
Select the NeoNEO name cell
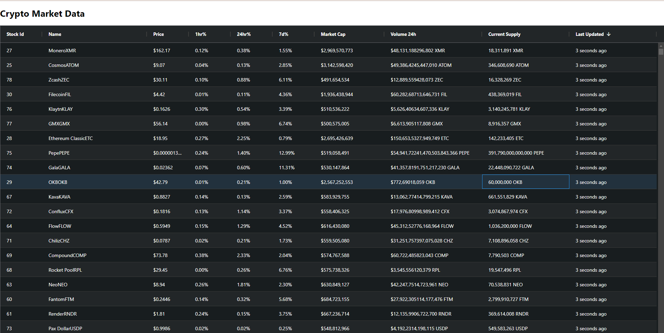pyautogui.click(x=95, y=285)
